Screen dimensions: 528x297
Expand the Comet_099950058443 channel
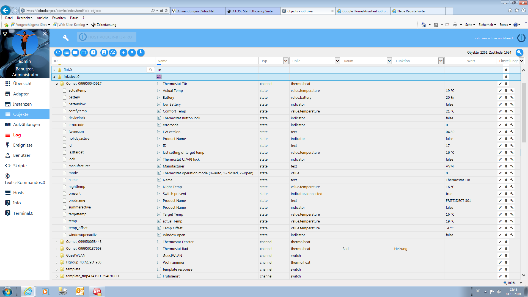(x=57, y=242)
